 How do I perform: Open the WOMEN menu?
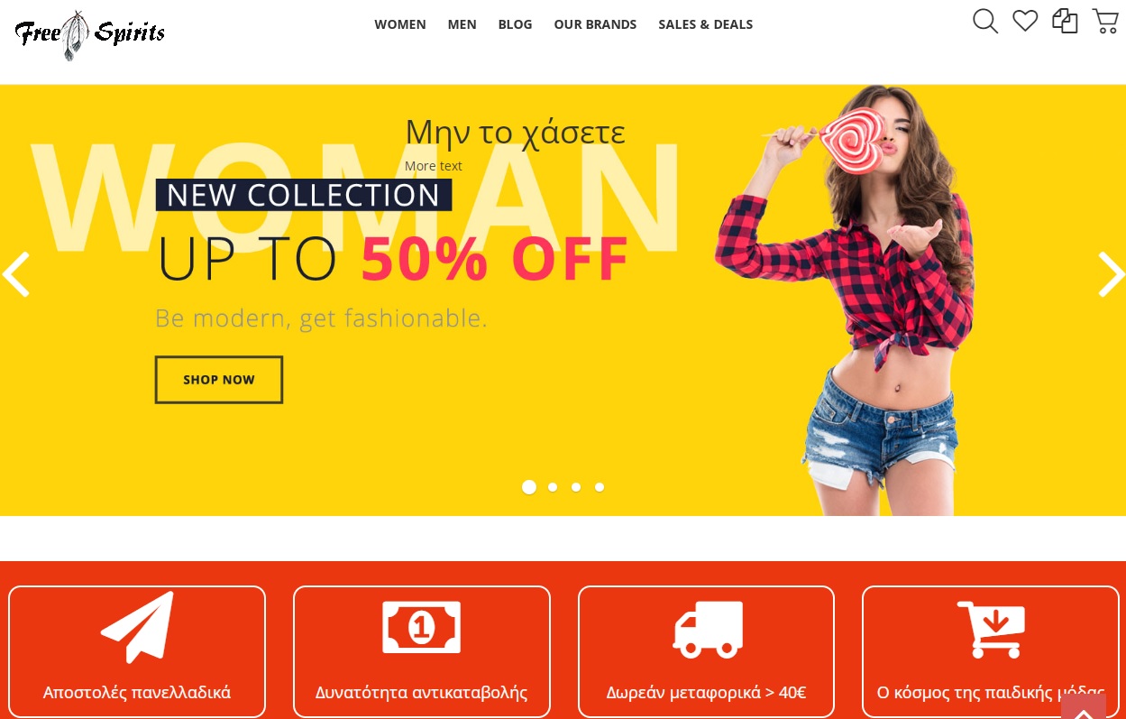(x=400, y=24)
